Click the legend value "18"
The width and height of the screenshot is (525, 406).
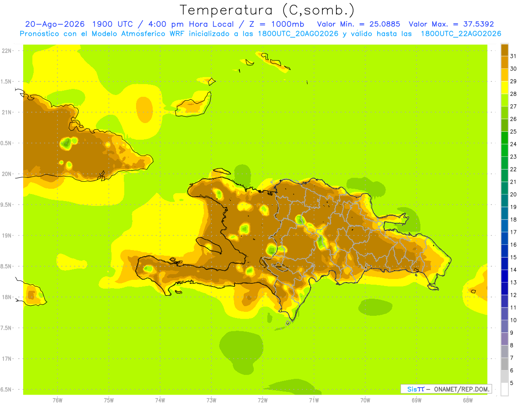point(514,219)
